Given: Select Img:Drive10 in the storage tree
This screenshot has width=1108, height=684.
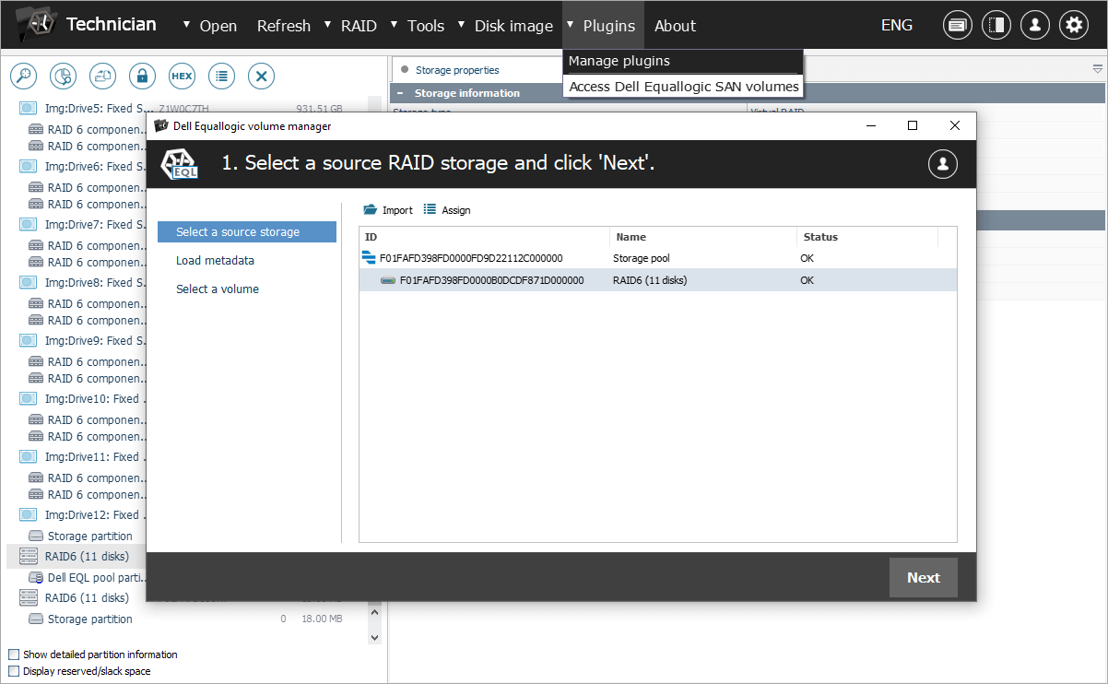Looking at the screenshot, I should (x=95, y=399).
